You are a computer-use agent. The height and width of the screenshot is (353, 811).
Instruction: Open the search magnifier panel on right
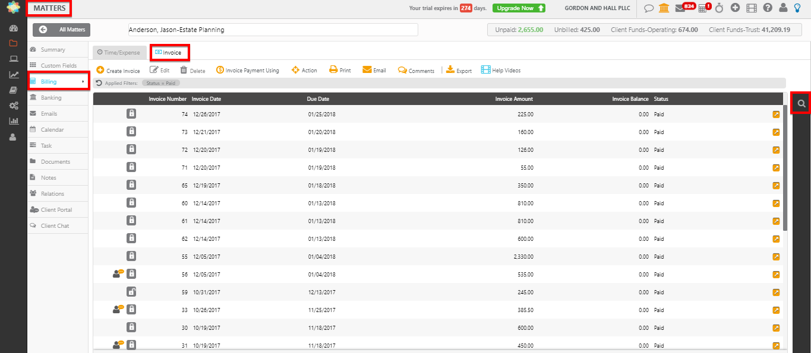coord(801,104)
